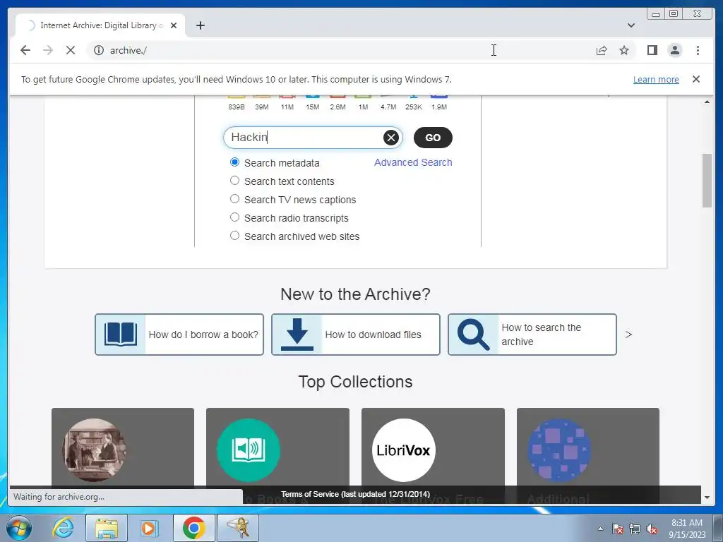The image size is (723, 542).
Task: Open the vintage photo collection thumbnail
Action: [94, 450]
